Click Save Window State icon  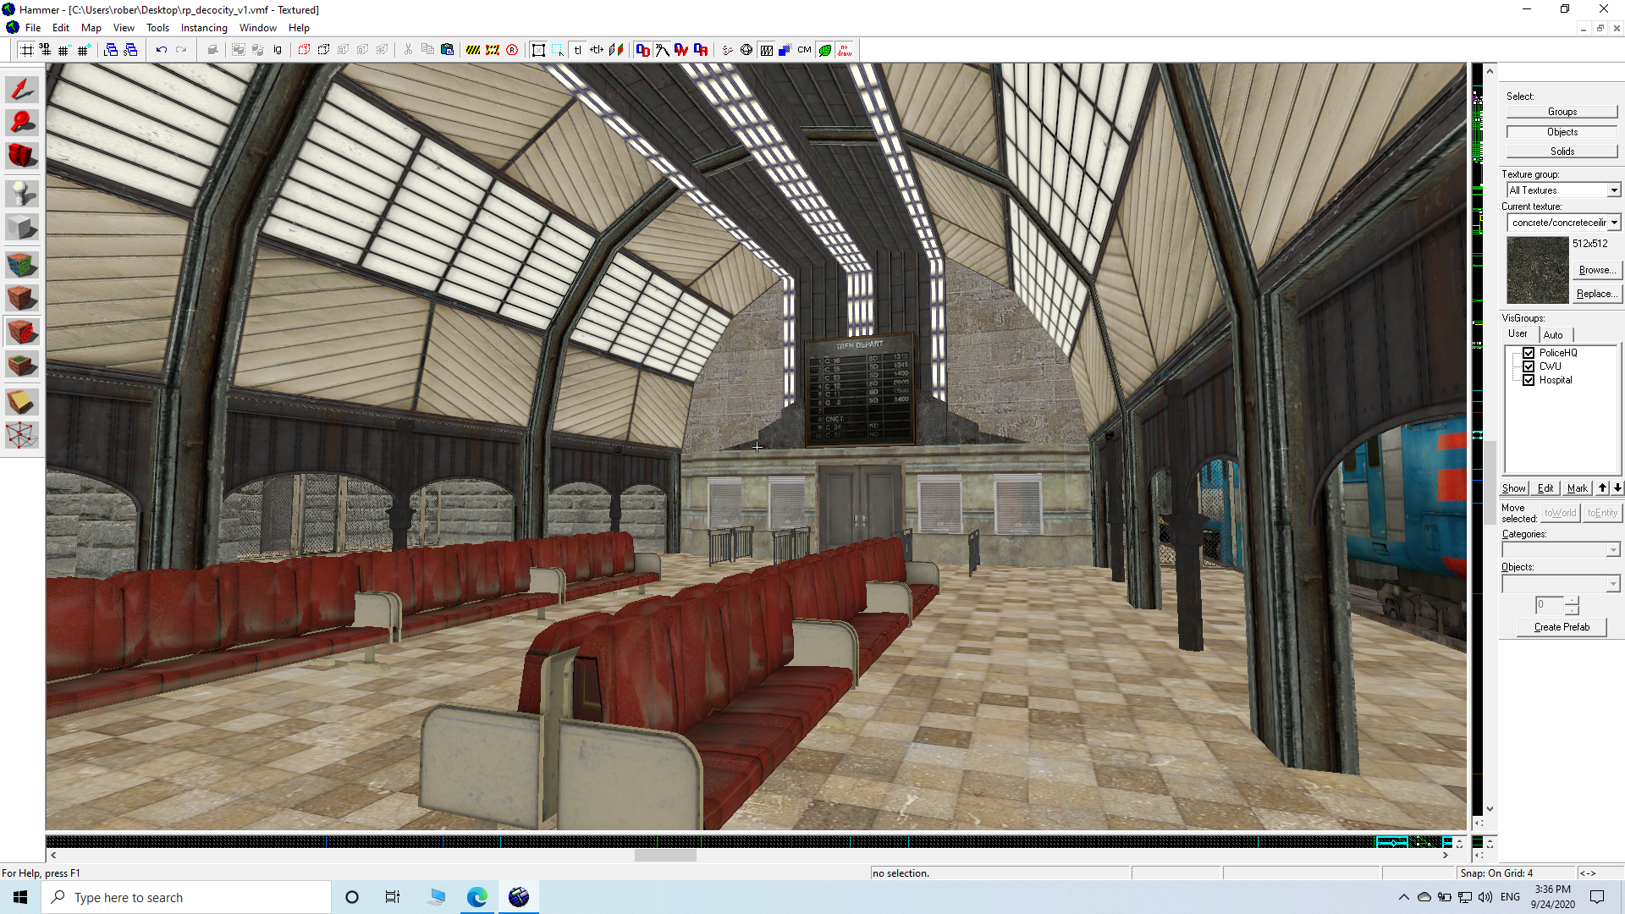pos(130,50)
